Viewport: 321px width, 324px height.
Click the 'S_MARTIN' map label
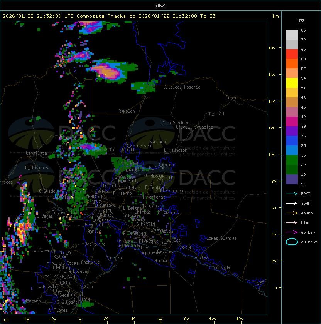click(x=145, y=224)
